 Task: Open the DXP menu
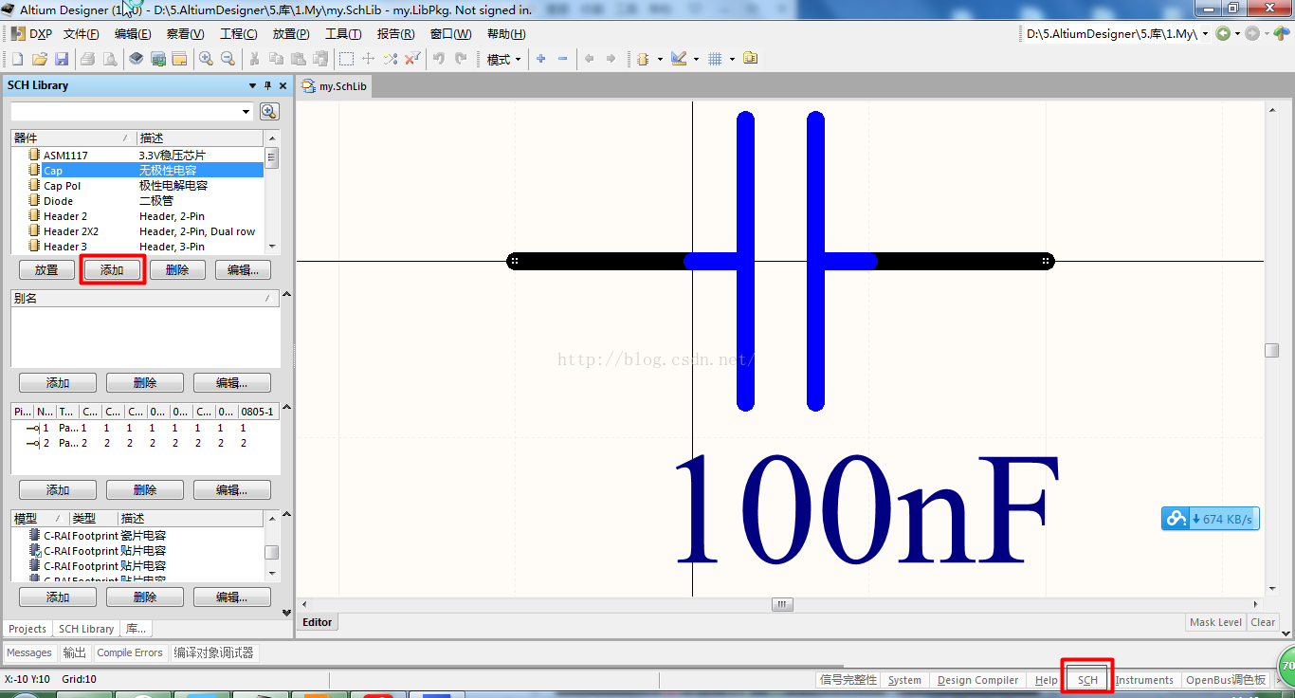tap(31, 34)
